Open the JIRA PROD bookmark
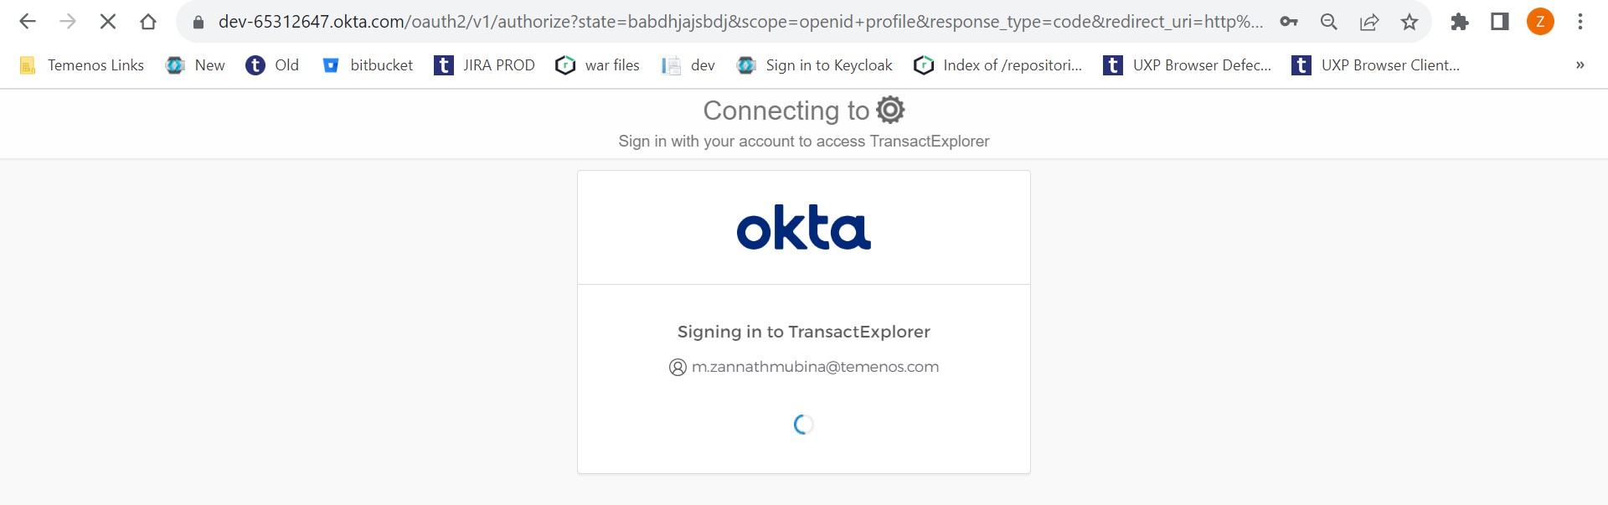 484,65
